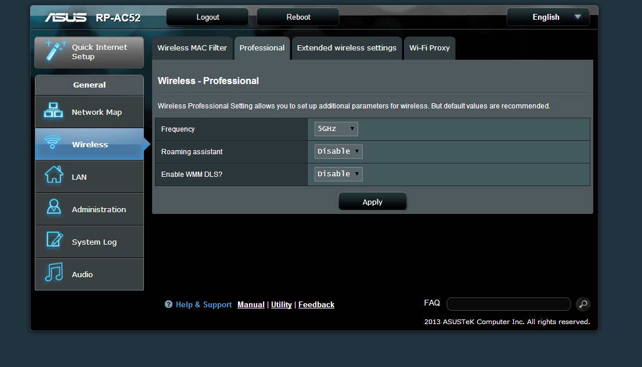This screenshot has height=367, width=642.
Task: Click the Audio music note icon
Action: point(53,273)
